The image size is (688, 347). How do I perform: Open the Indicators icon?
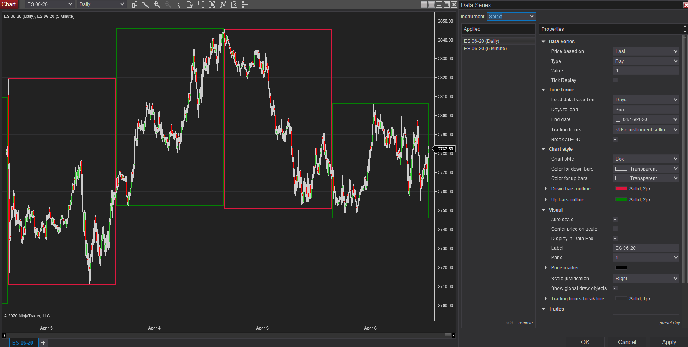click(x=223, y=4)
